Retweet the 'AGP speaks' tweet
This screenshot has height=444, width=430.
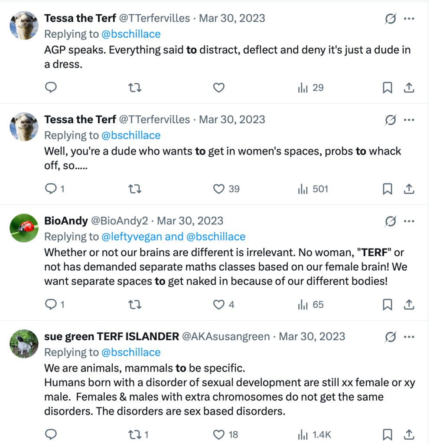(x=135, y=88)
